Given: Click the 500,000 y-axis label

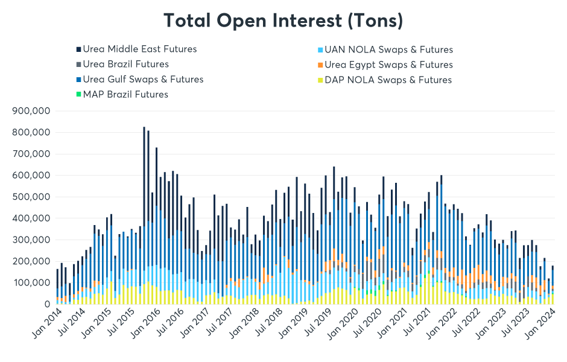Looking at the screenshot, I should 30,197.
